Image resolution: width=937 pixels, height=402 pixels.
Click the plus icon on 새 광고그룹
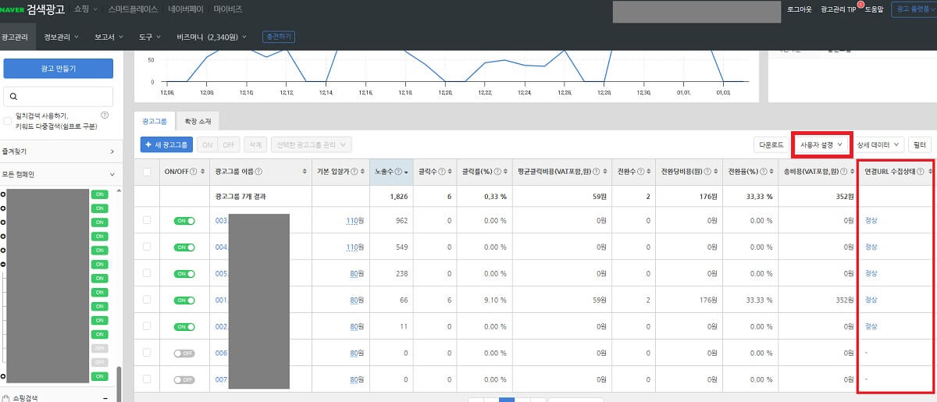pos(149,144)
